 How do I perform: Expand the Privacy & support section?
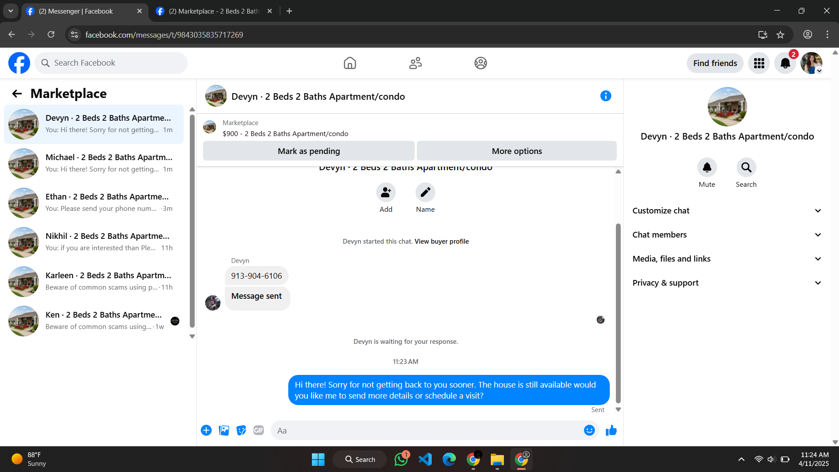(727, 283)
